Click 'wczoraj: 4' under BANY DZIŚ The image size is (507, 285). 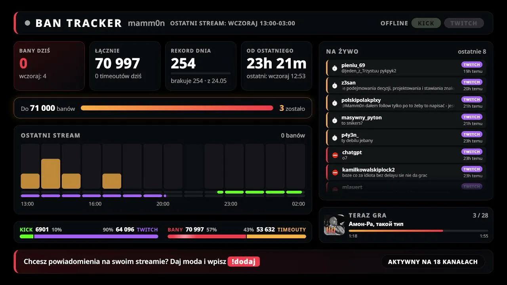(33, 76)
